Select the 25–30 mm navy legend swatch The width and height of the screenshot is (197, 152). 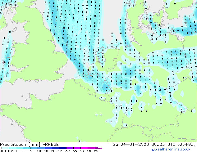(x=62, y=148)
